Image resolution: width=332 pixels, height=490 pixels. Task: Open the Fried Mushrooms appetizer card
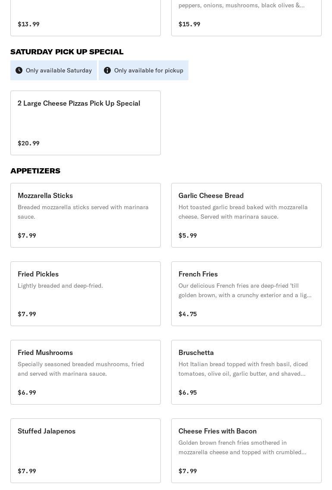(85, 372)
